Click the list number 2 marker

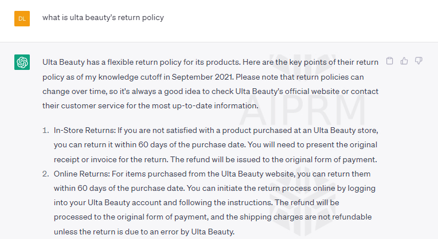click(45, 174)
